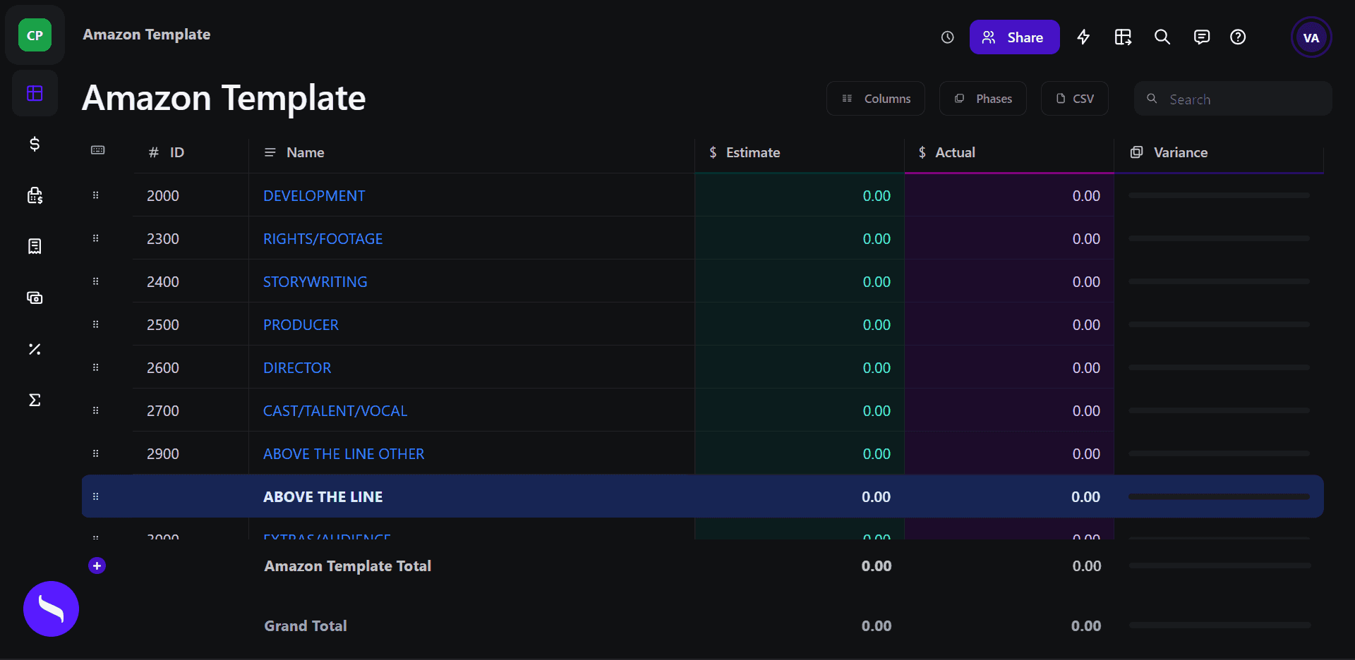Open the comments chat icon

pos(1201,37)
